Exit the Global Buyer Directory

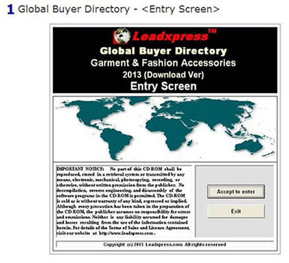(x=236, y=211)
